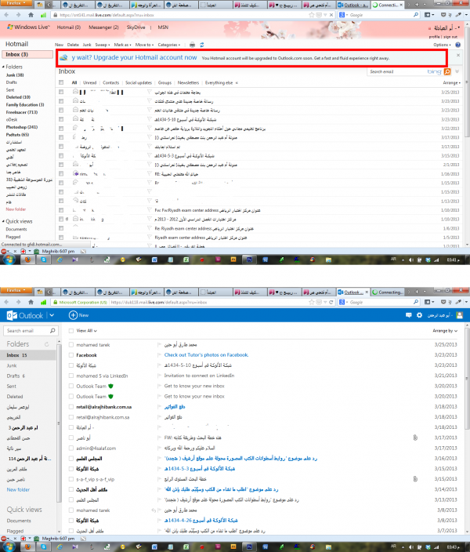Stop page loading in the Hotmail browser window
Viewport: 470px width, 552px height.
tap(331, 15)
